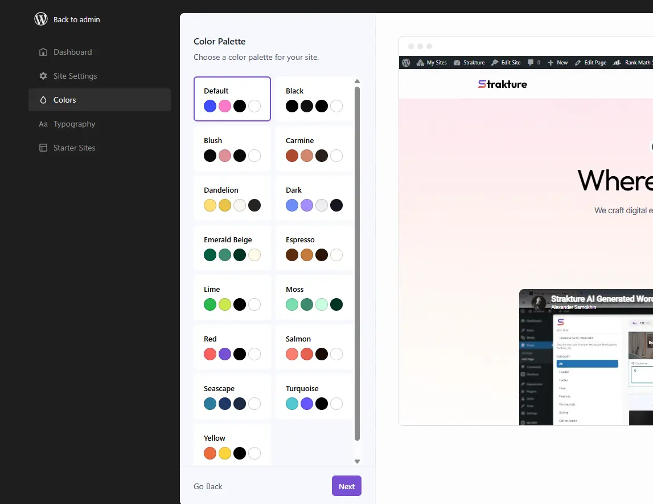653x504 pixels.
Task: Select the home icon next to Dashboard
Action: [x=43, y=52]
